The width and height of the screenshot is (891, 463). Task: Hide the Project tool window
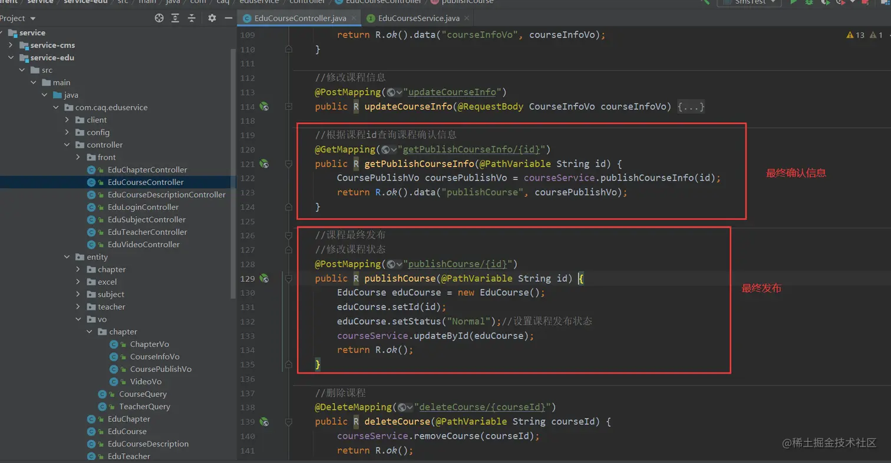coord(228,18)
